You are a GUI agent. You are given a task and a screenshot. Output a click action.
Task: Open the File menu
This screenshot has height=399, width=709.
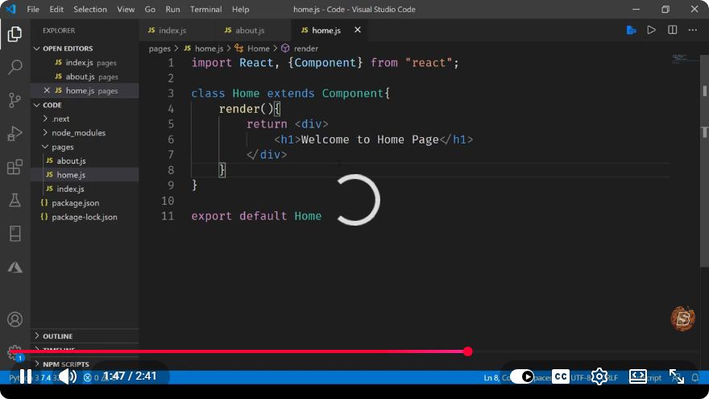[33, 9]
